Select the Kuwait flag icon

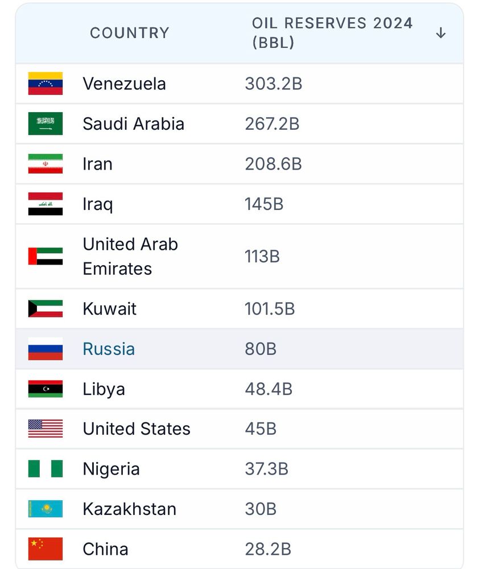tap(46, 309)
